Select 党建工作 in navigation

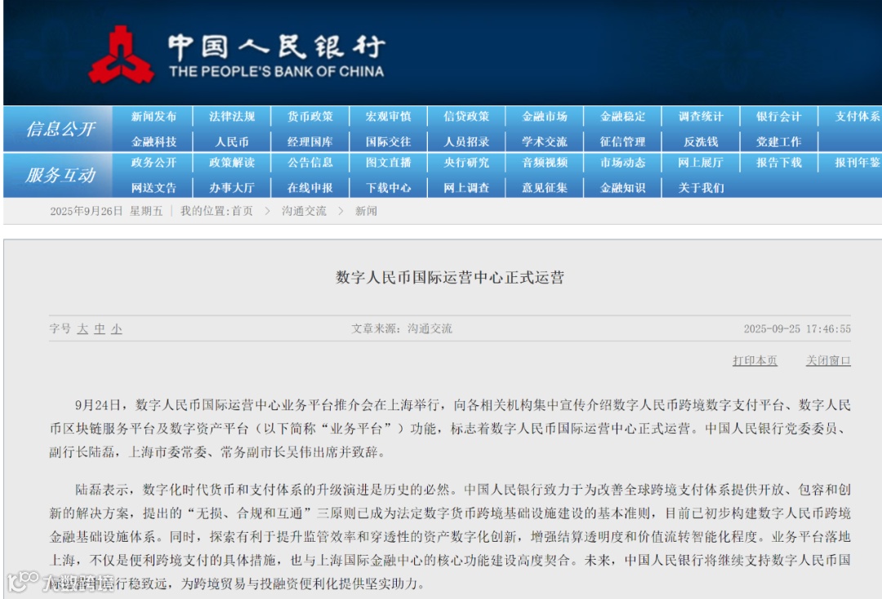779,142
